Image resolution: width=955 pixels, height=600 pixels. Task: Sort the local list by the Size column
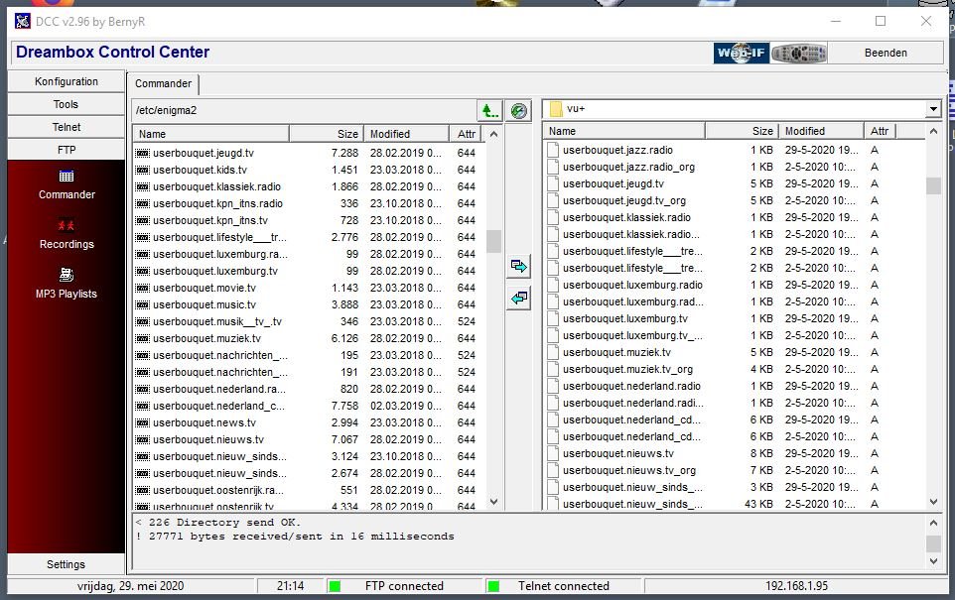pos(742,131)
